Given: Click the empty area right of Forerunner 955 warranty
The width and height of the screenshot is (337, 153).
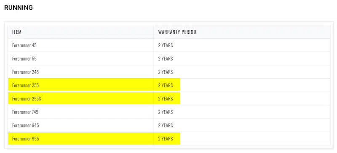Looking at the screenshot, I should [x=255, y=139].
